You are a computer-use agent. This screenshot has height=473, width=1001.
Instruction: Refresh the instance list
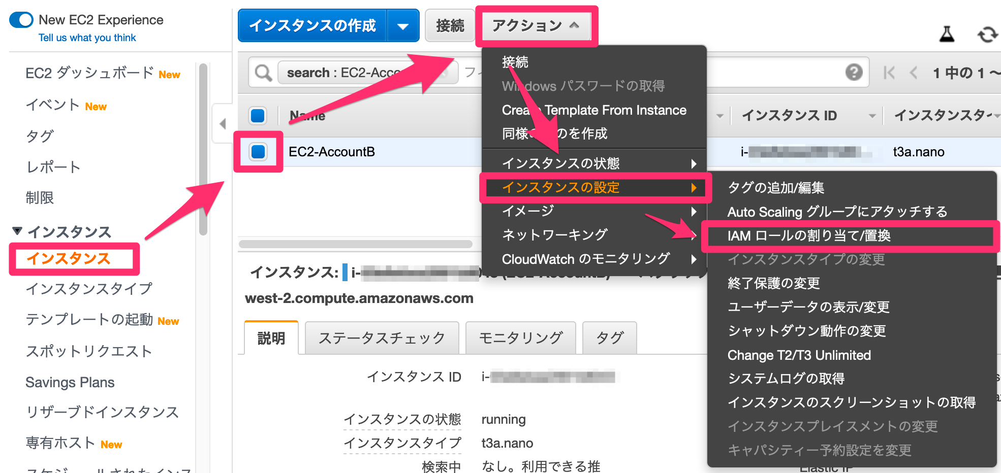pyautogui.click(x=988, y=35)
